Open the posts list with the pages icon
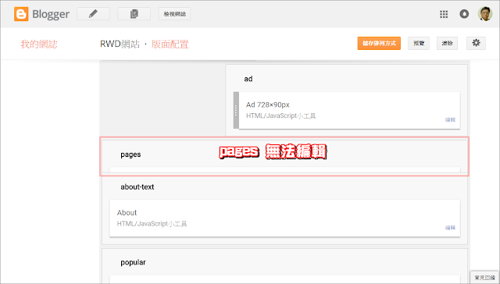Image resolution: width=500 pixels, height=284 pixels. (x=134, y=14)
